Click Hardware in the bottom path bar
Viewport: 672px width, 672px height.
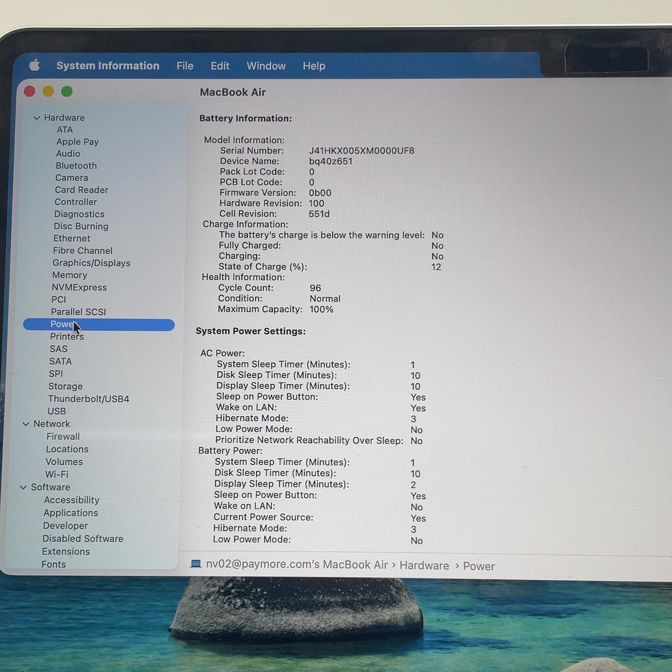coord(424,566)
